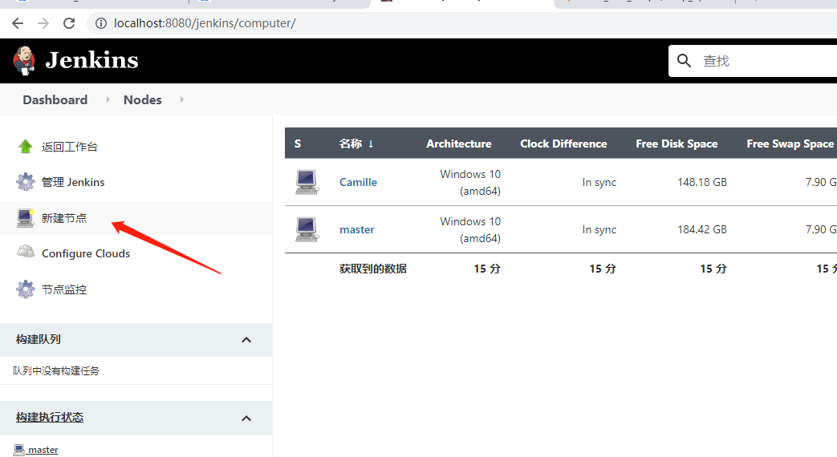This screenshot has height=457, width=837.
Task: Open 节点监控 settings
Action: [x=64, y=289]
